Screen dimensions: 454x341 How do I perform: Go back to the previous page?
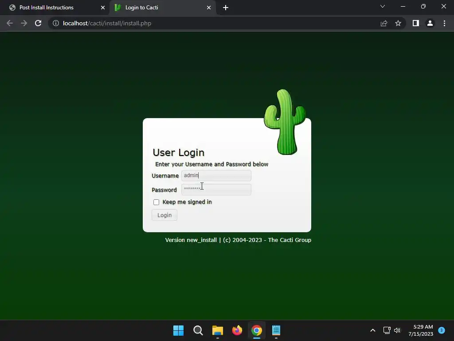[x=10, y=23]
